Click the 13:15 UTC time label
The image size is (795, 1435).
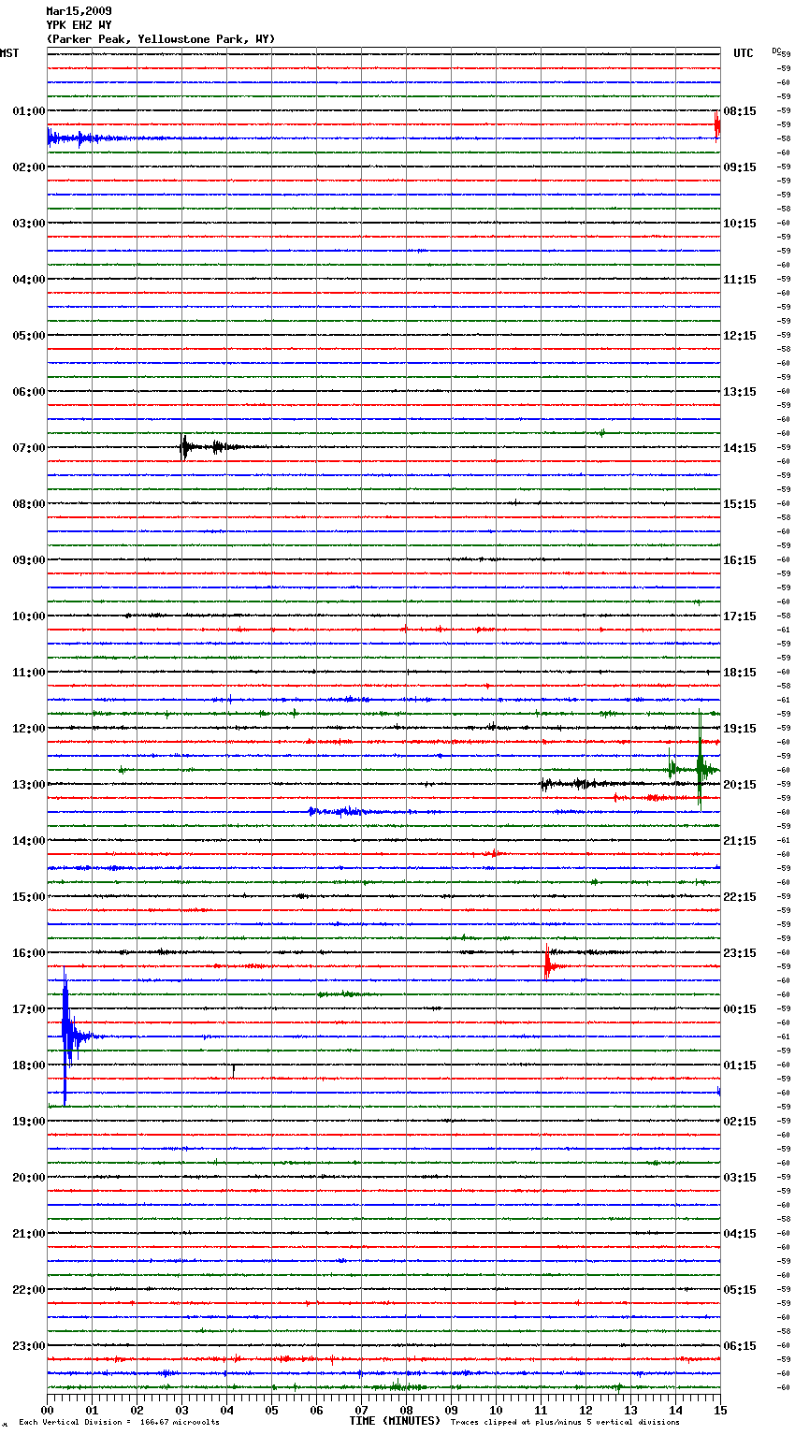coord(740,392)
